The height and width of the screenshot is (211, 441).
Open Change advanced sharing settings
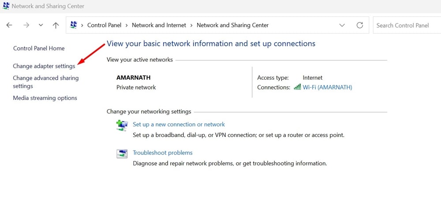pos(45,82)
